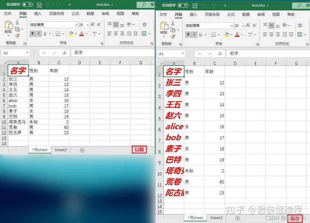Click Format Painter brush in right window
Viewport: 310px width, 223px height.
pos(173,36)
